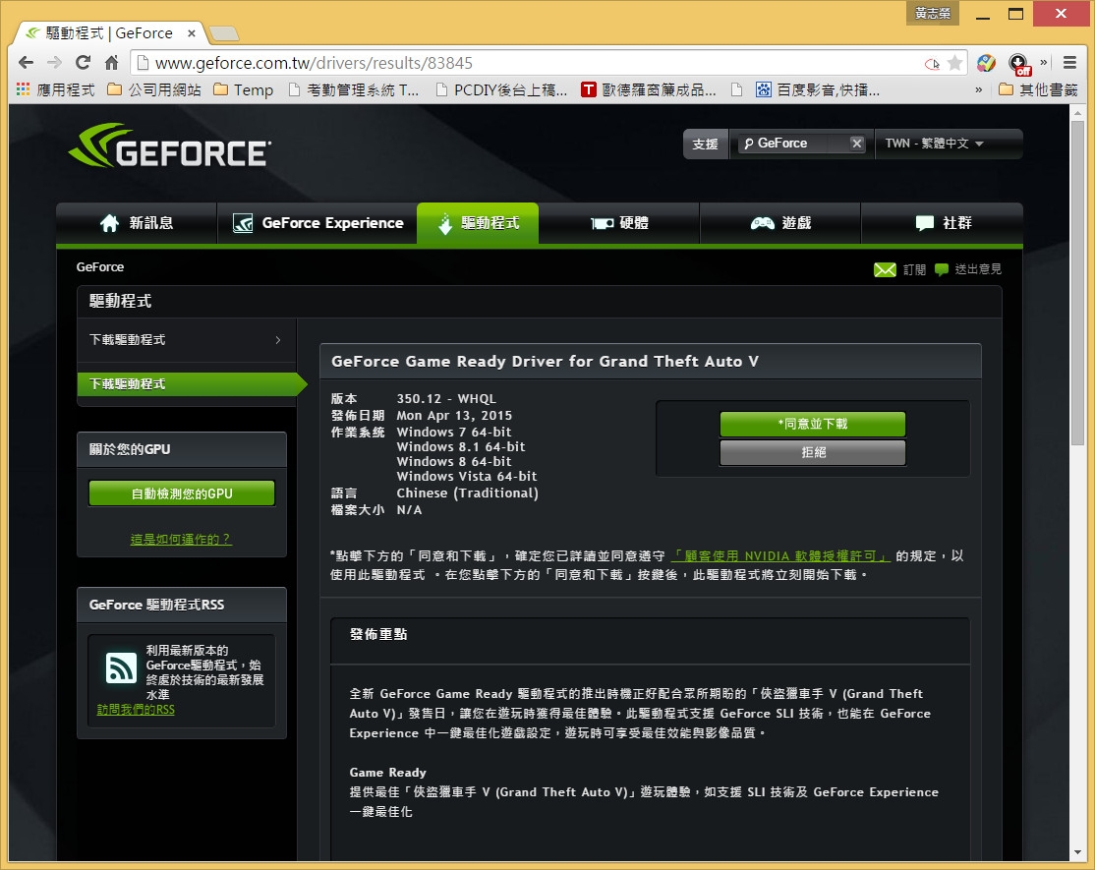Click the driver version 350.12 - WHQL text

click(x=446, y=399)
